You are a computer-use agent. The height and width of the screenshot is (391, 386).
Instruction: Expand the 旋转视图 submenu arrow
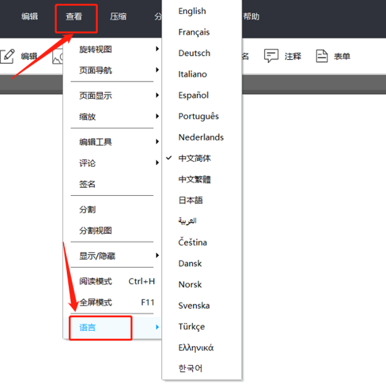click(157, 49)
